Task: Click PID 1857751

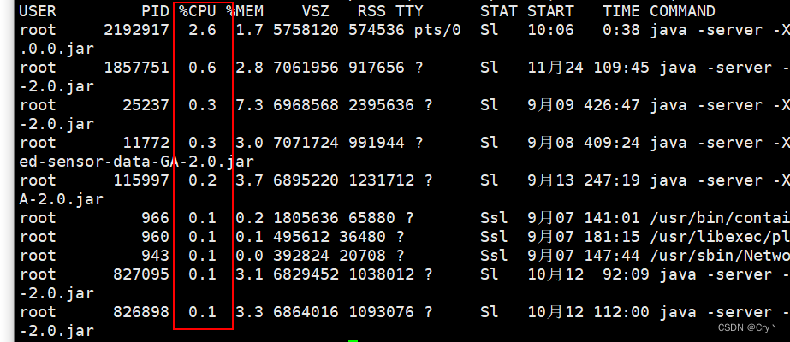Action: coord(137,68)
